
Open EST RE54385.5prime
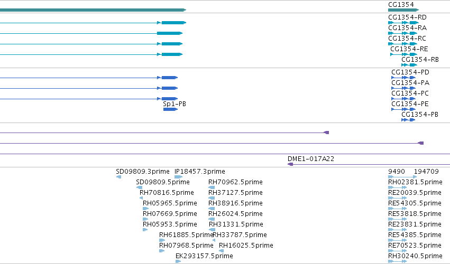coord(415,235)
